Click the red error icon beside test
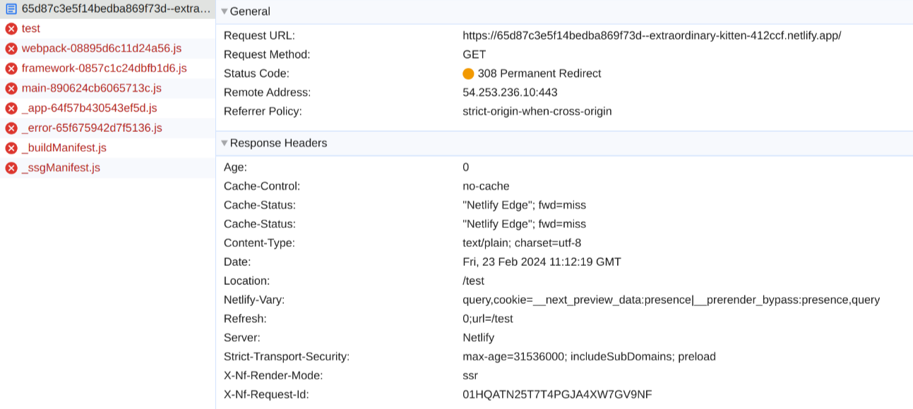The width and height of the screenshot is (913, 409). (x=11, y=29)
